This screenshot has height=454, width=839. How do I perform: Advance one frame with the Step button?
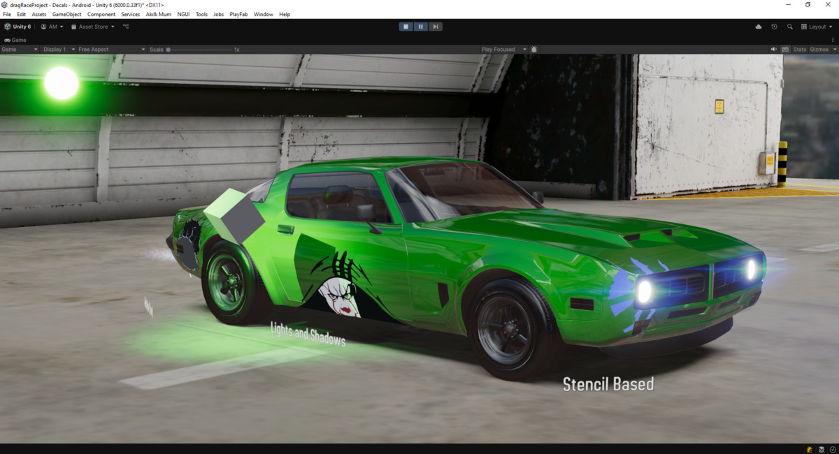436,27
